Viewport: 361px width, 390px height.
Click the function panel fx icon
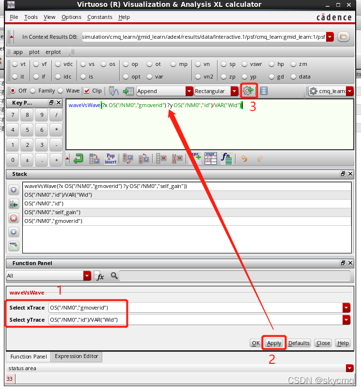pyautogui.click(x=99, y=276)
